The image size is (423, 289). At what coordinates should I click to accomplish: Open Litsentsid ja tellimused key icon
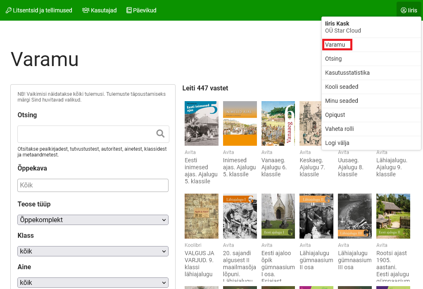tap(8, 10)
